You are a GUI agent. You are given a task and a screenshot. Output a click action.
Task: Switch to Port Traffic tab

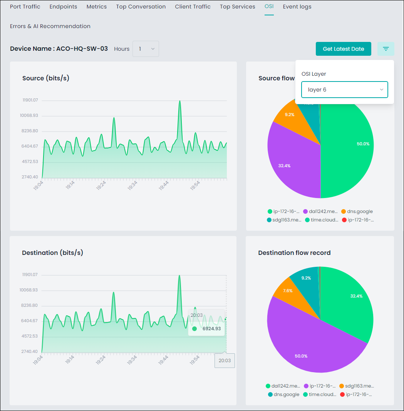click(25, 7)
